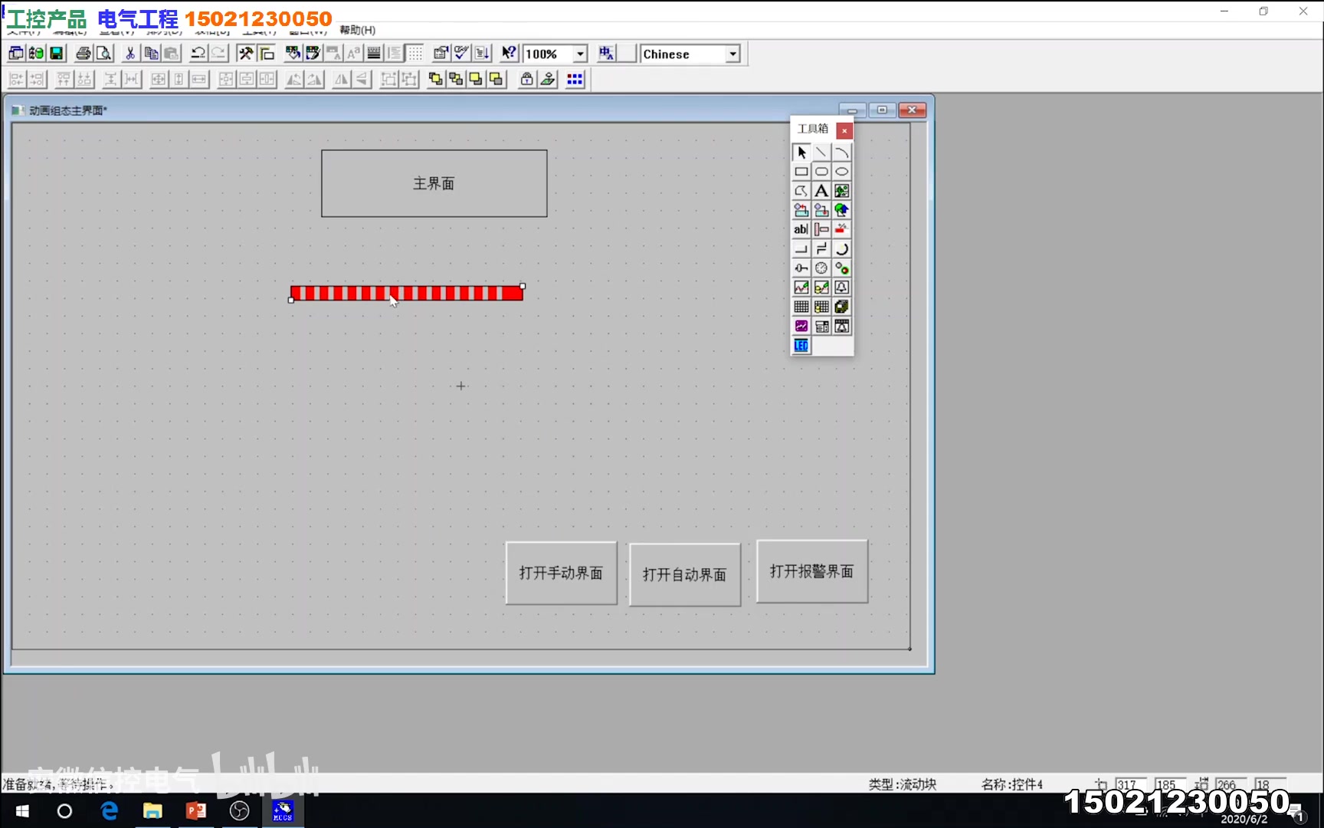Click the Save icon in the toolbar
Screen dimensions: 1324x828
pos(56,53)
